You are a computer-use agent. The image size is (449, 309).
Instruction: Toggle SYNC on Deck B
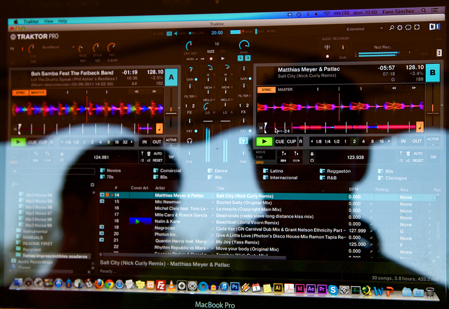pos(266,90)
